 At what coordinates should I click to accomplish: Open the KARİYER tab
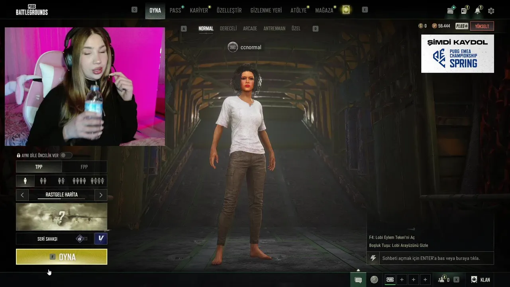click(199, 10)
